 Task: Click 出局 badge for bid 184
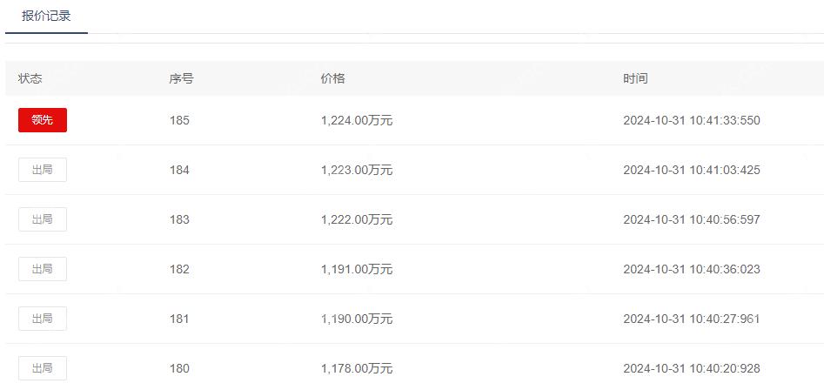click(43, 170)
